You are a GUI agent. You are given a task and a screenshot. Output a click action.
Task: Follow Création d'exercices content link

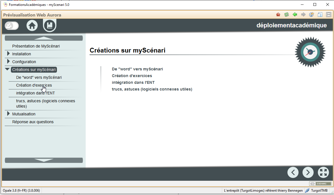(x=132, y=76)
